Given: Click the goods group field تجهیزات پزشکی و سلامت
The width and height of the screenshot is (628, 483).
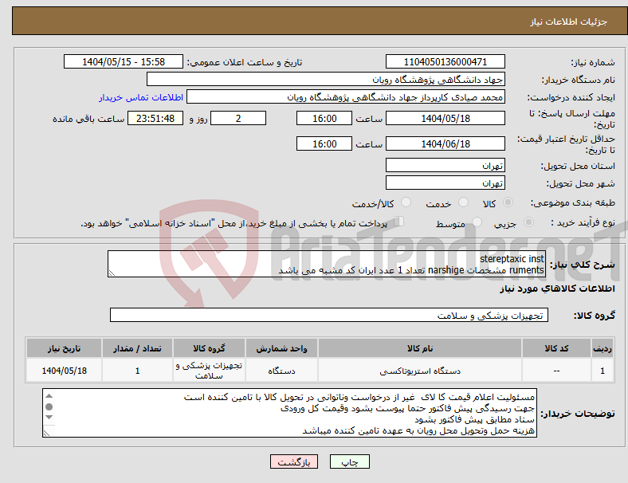Looking at the screenshot, I should 329,315.
